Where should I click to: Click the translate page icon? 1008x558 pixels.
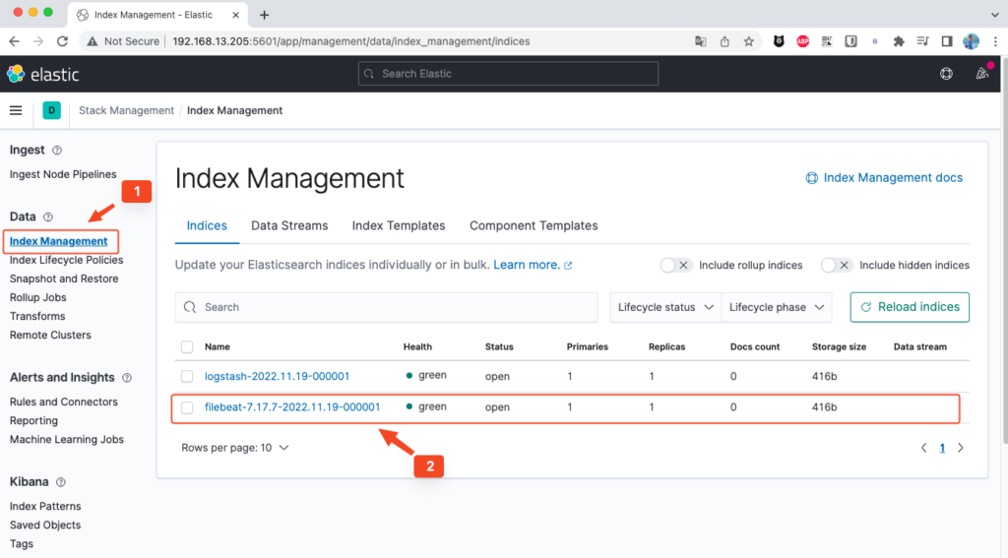pos(701,41)
